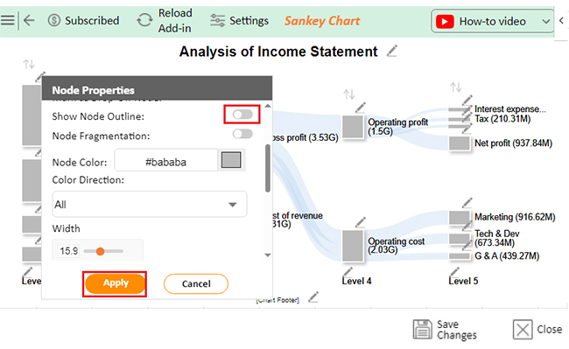The image size is (569, 349).
Task: Edit the Level 5 label pencil
Action: point(454,272)
